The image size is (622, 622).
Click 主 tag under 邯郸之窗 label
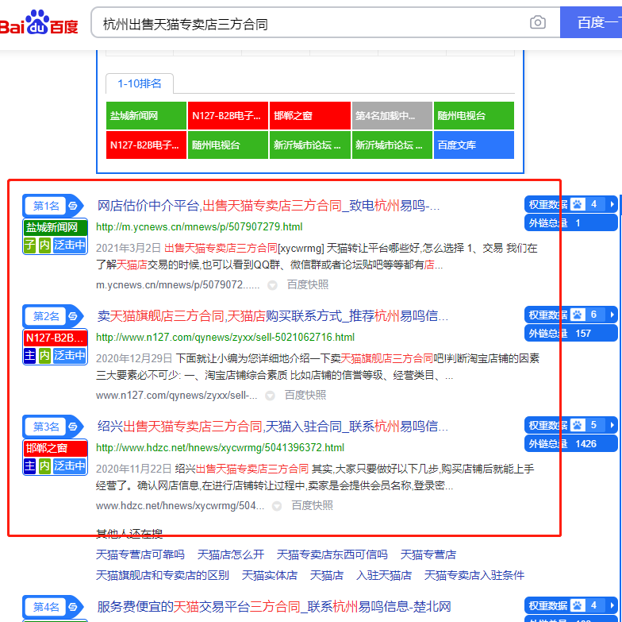[30, 466]
